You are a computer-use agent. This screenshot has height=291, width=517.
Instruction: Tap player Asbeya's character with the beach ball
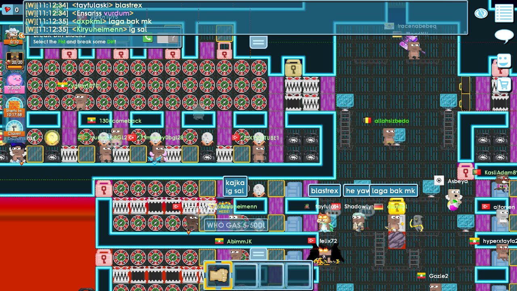pos(455,200)
